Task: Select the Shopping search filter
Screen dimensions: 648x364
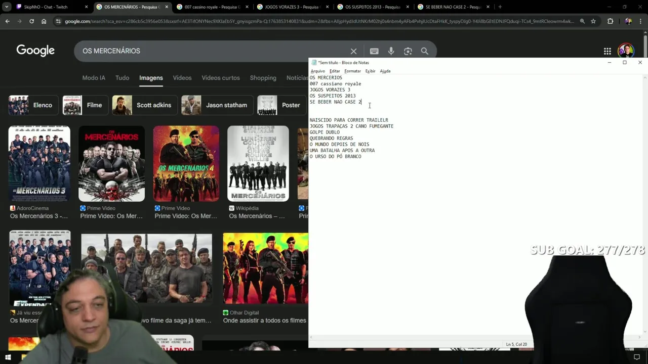Action: point(263,78)
